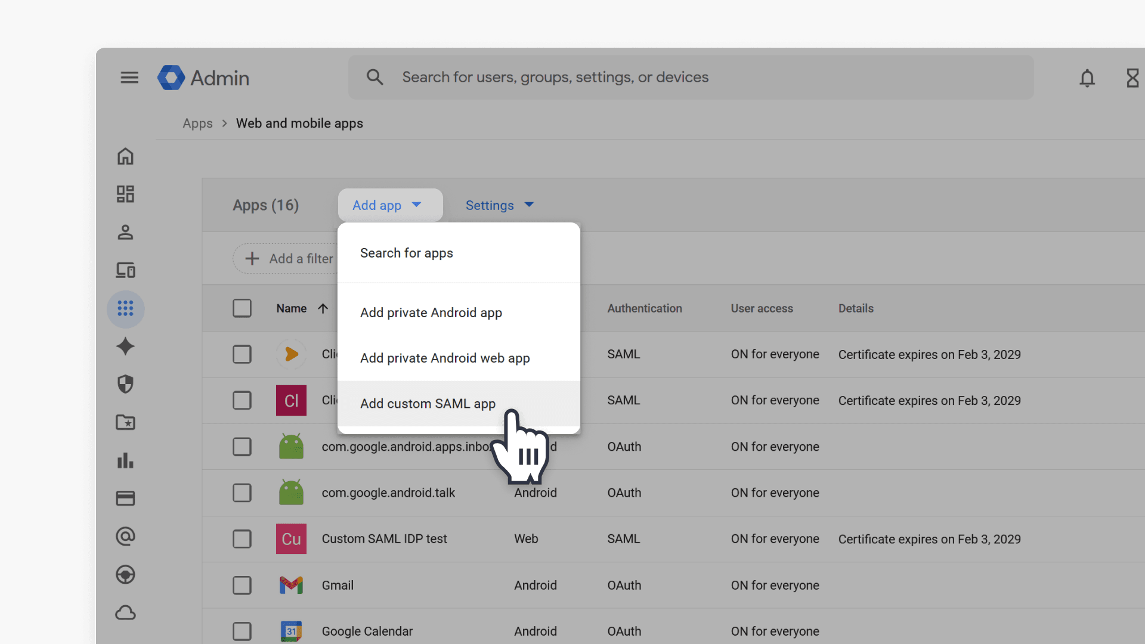Click Apps in the breadcrumb

click(x=197, y=123)
